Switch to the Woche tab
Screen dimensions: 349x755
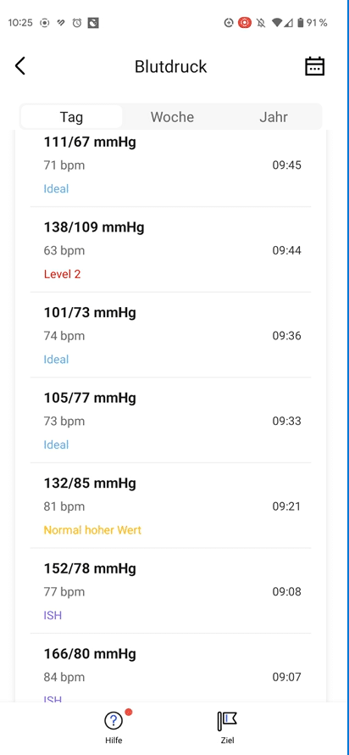coord(172,117)
